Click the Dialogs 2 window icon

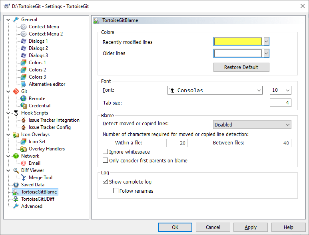(24, 48)
